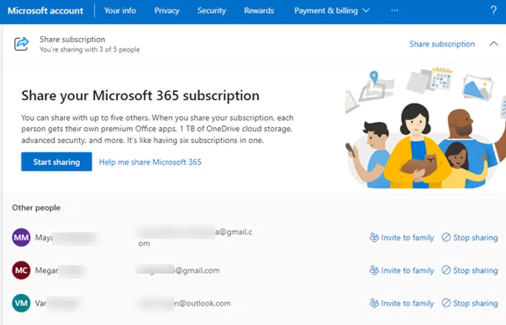Screen dimensions: 506x325
Task: Click Megan's gmail.com email address
Action: pyautogui.click(x=178, y=270)
